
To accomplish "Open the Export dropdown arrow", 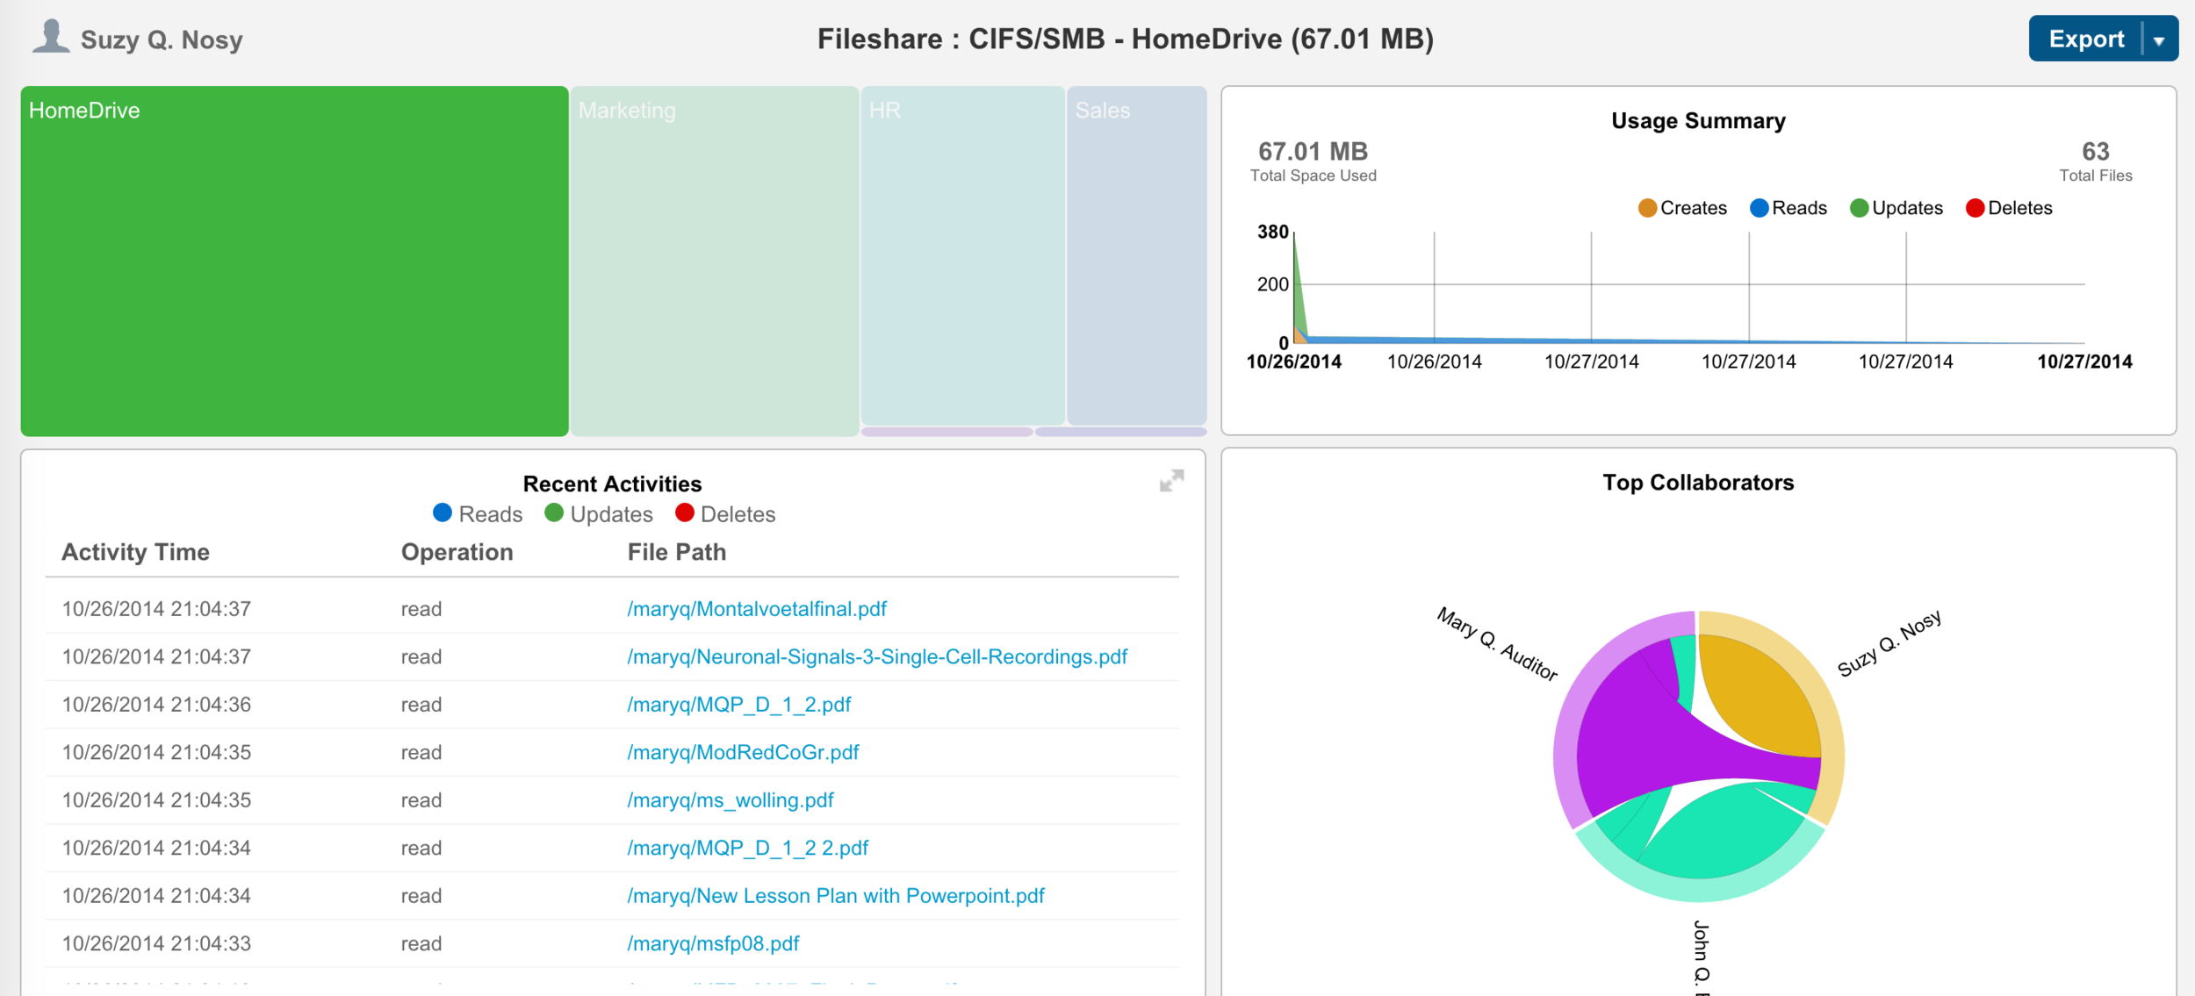I will click(x=2159, y=39).
